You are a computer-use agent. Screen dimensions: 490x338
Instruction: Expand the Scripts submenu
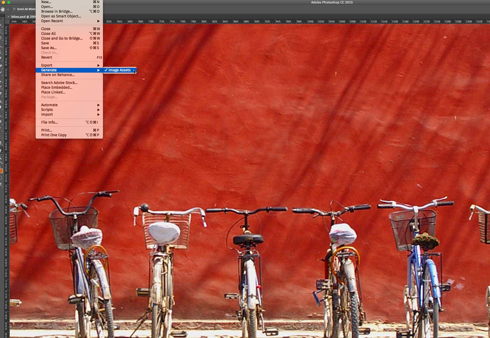[69, 110]
